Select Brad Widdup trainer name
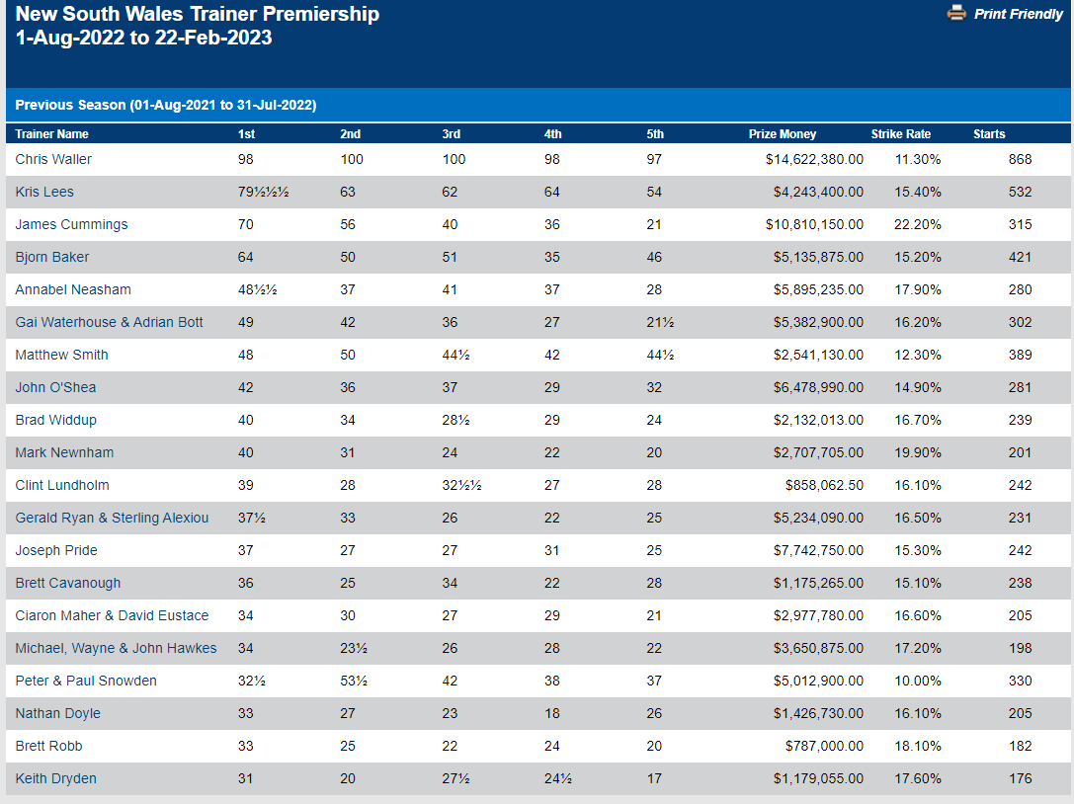This screenshot has height=804, width=1074. click(56, 420)
